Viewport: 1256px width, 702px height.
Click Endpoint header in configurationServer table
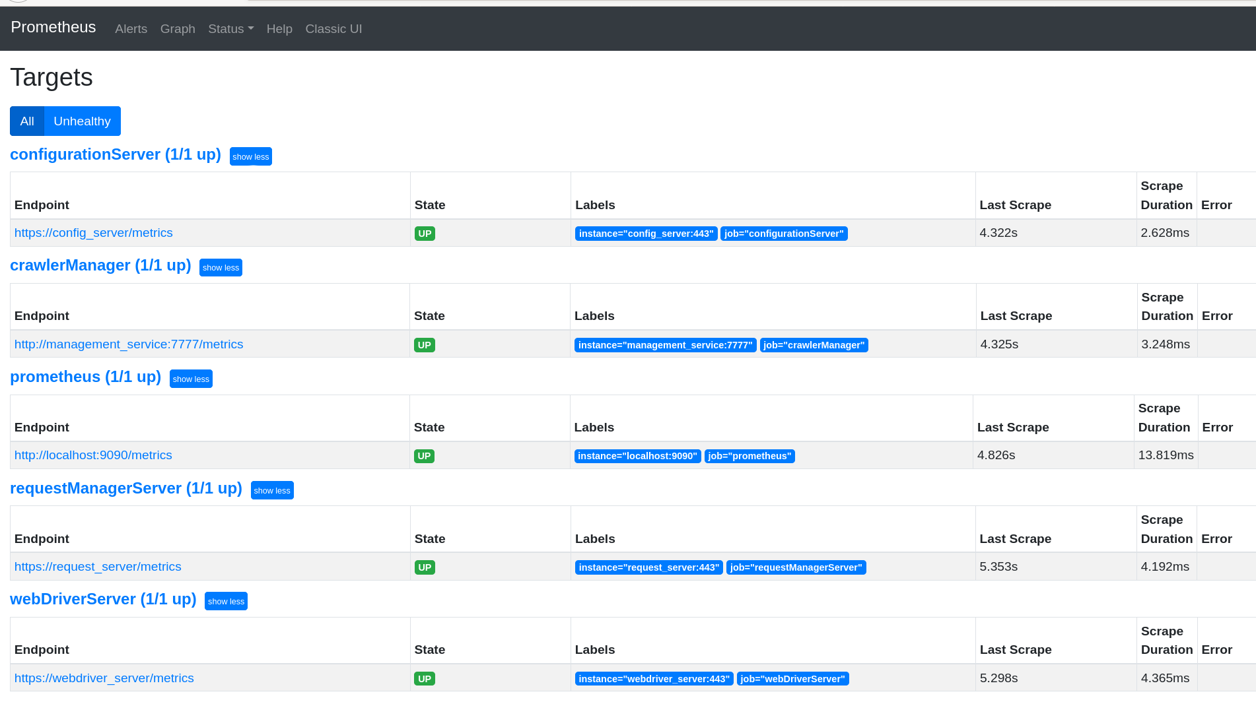coord(42,205)
